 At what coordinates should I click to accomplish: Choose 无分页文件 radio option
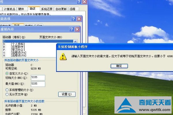7,94
